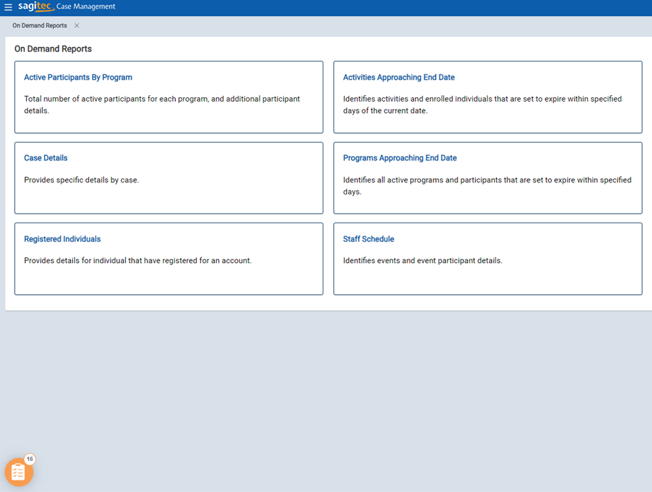652x492 pixels.
Task: Switch to the On Demand Reports tab
Action: (x=40, y=25)
